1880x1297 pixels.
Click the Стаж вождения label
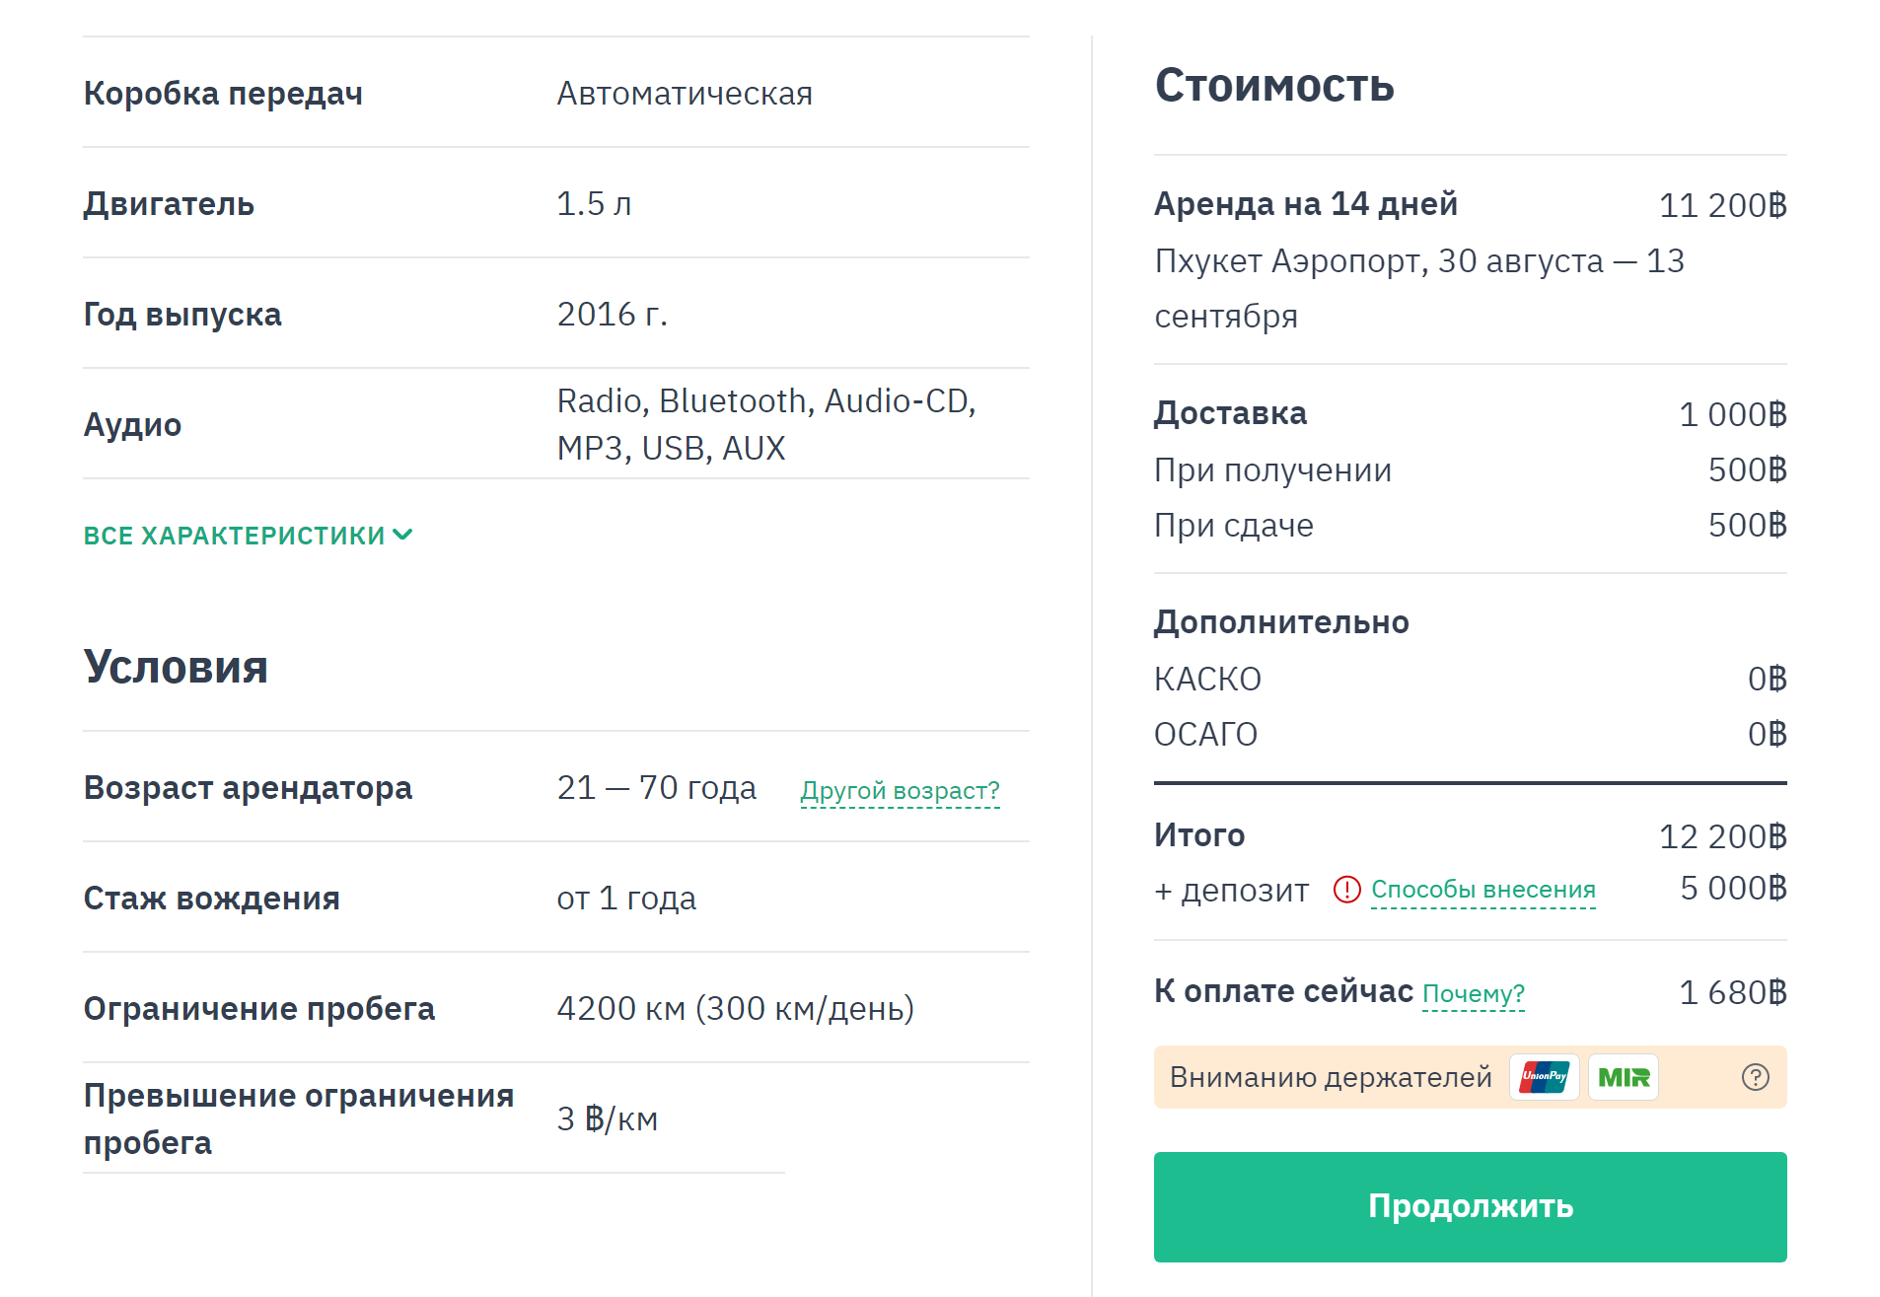coord(211,899)
